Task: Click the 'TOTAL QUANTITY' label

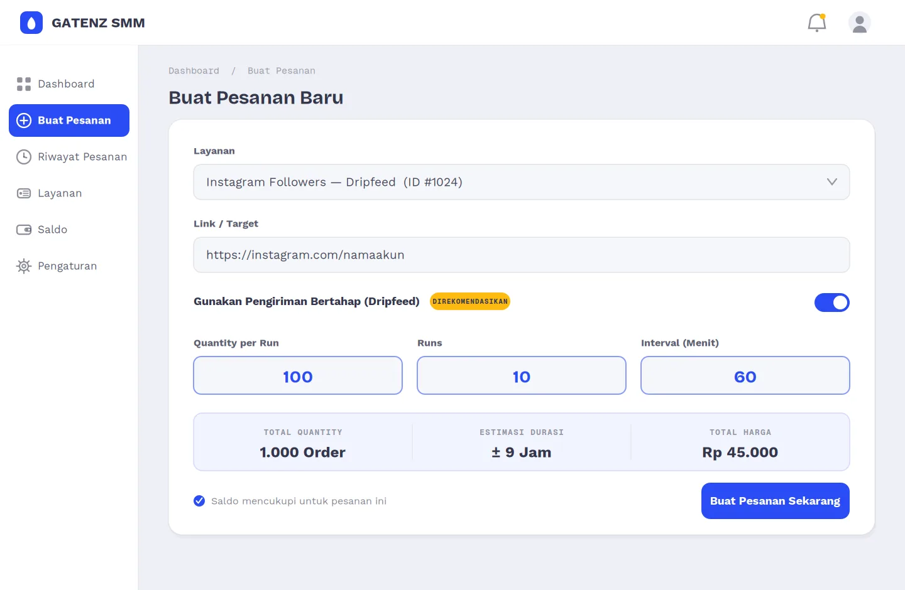Action: pos(303,432)
